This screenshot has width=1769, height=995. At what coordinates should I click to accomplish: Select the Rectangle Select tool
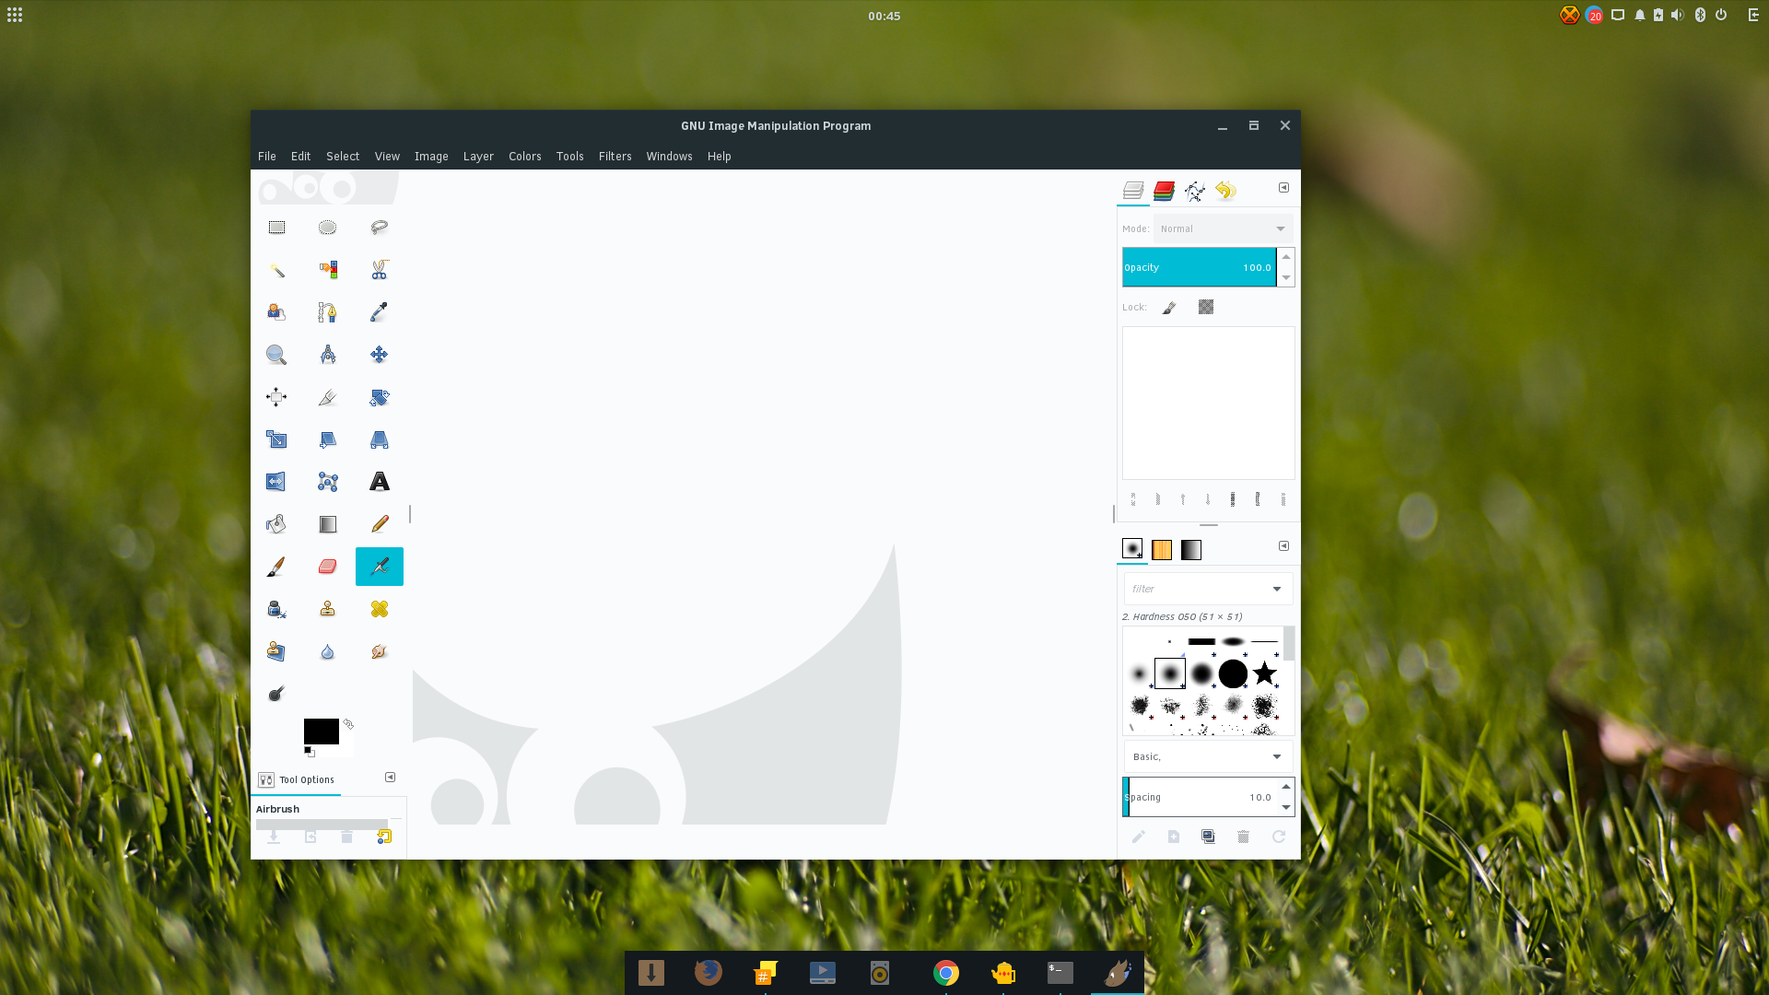tap(276, 228)
